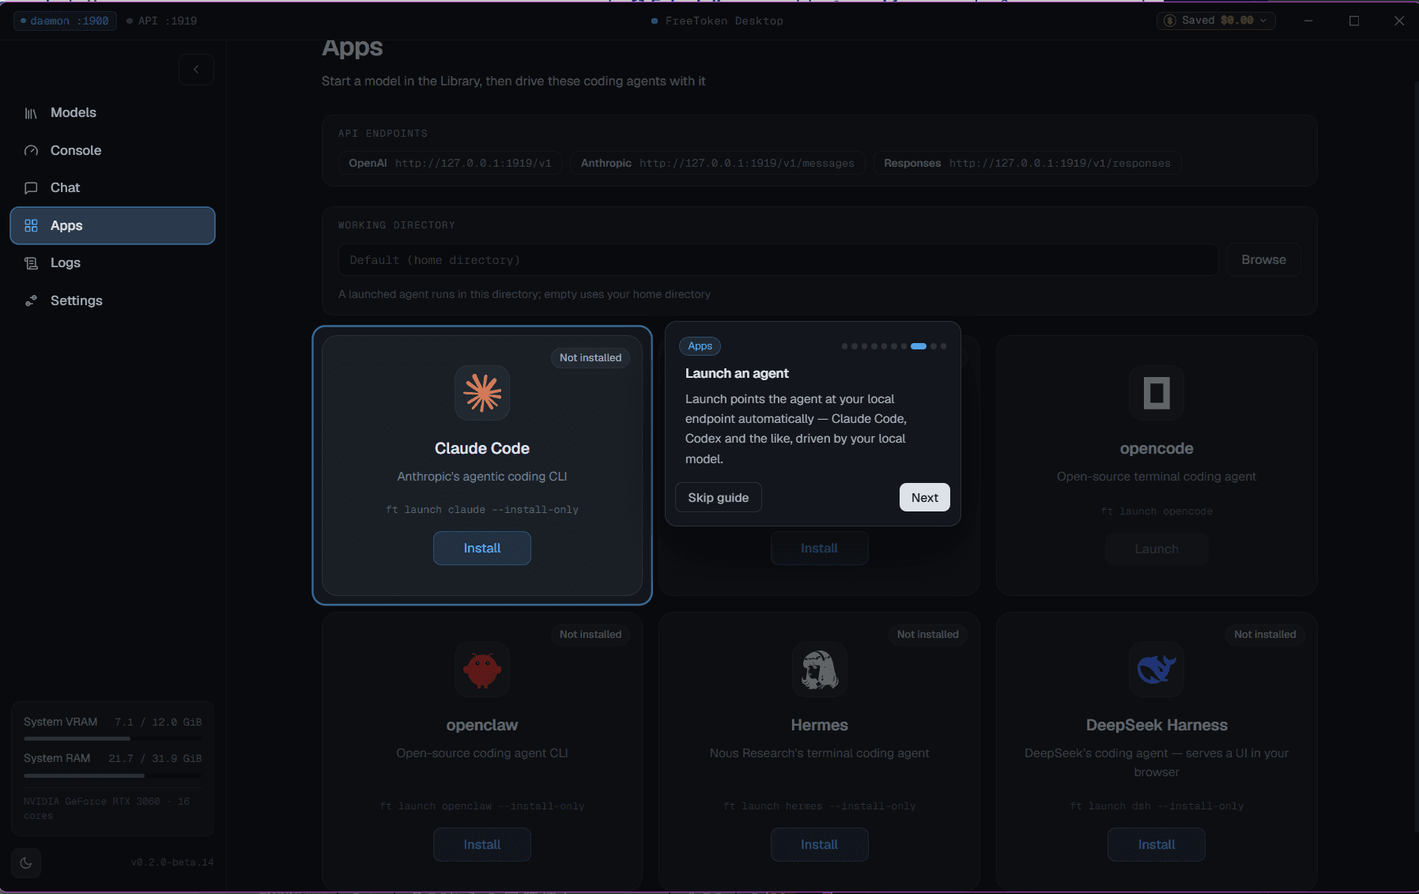Open Settings from the sidebar
This screenshot has height=894, width=1419.
(x=112, y=300)
